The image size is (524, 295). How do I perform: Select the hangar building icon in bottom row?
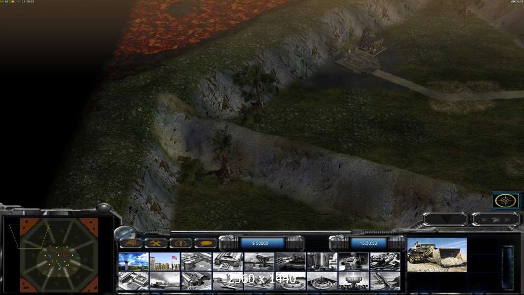[196, 281]
